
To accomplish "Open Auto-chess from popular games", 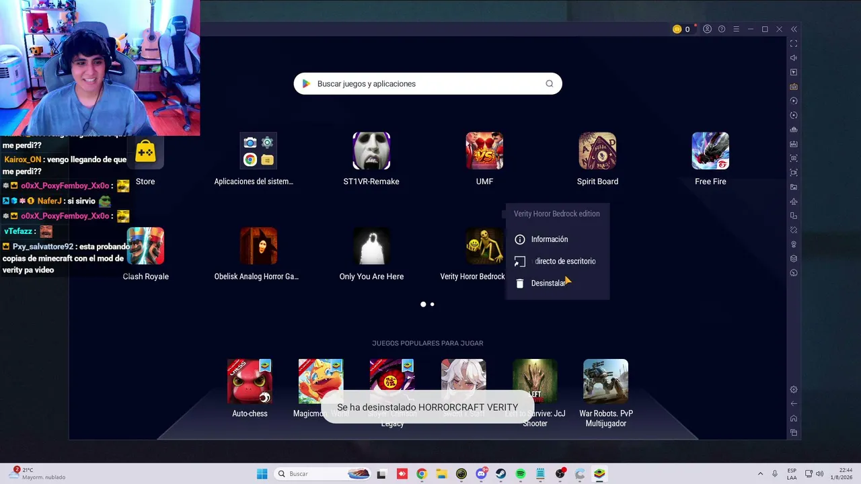I will tap(250, 381).
